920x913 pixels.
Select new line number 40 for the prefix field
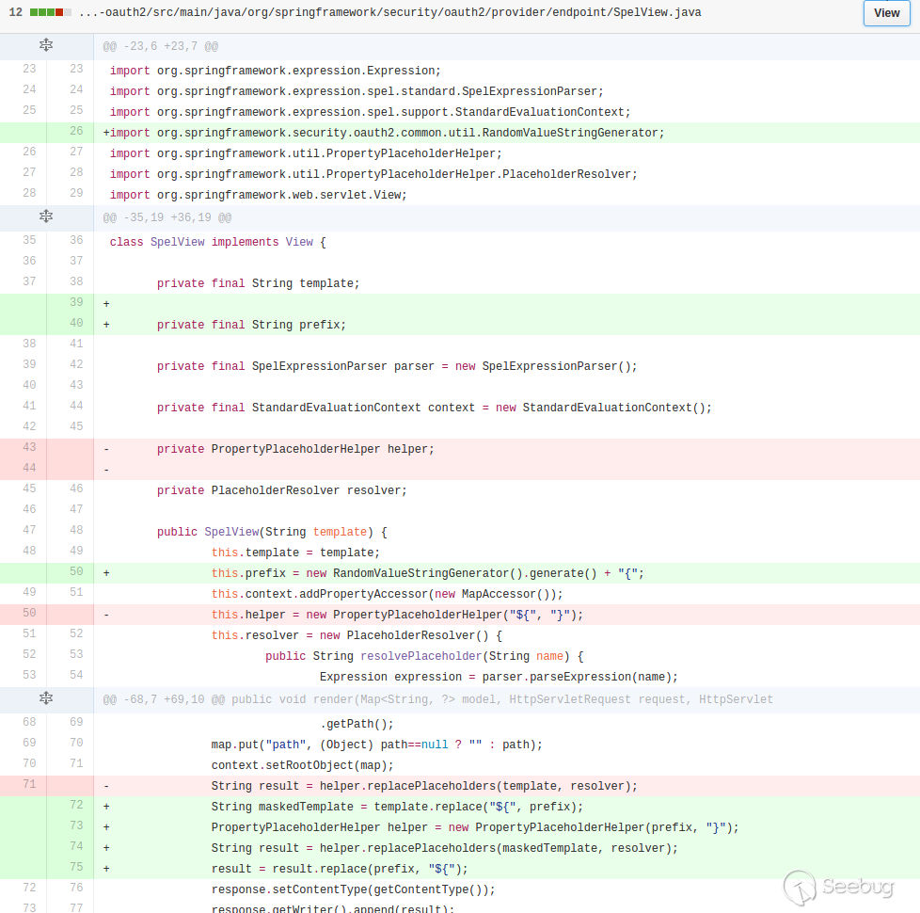(75, 324)
